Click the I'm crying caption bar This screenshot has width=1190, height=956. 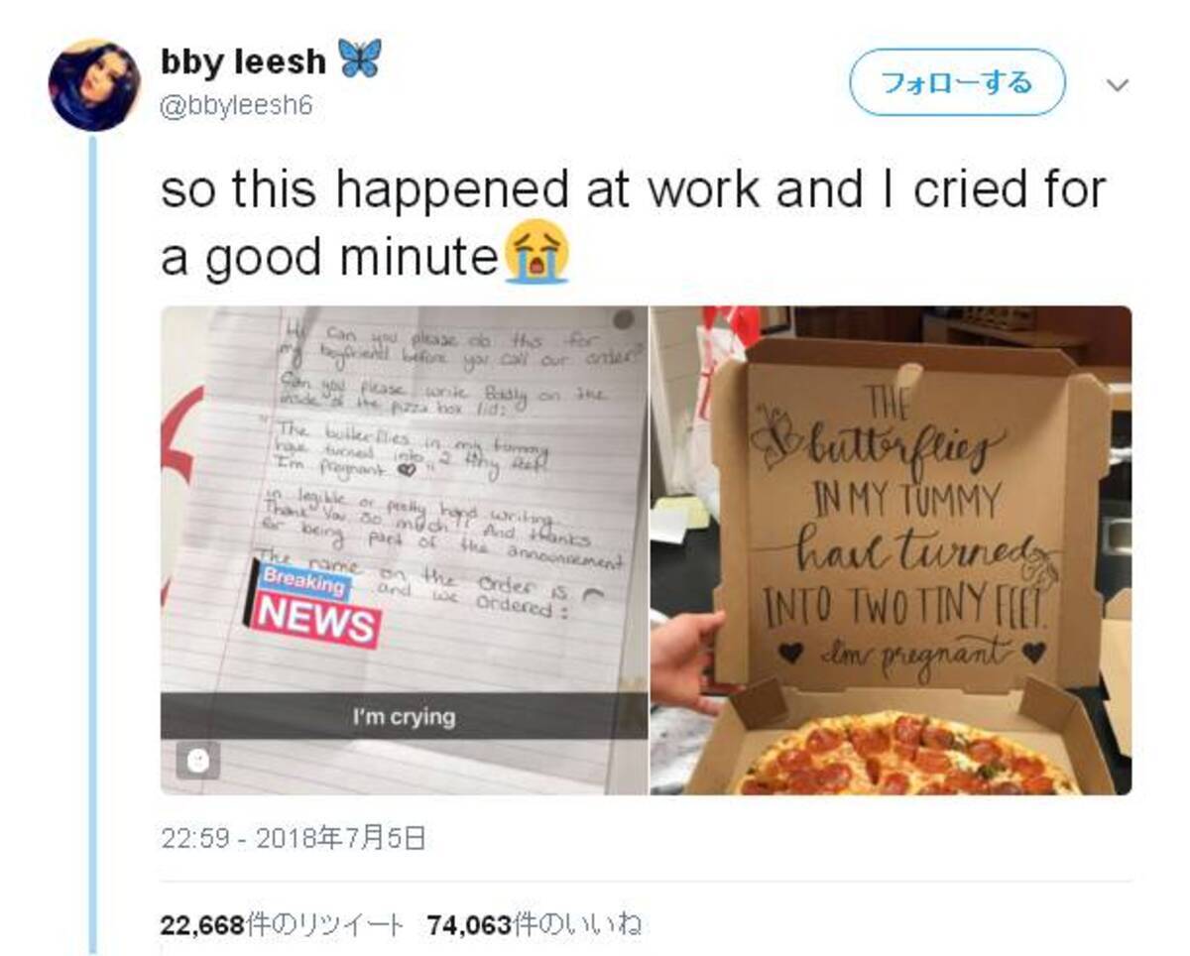tap(404, 716)
